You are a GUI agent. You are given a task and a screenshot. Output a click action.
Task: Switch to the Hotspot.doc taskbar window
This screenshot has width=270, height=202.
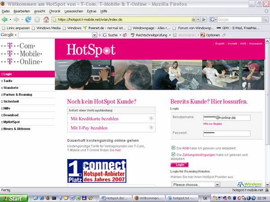tap(116, 198)
